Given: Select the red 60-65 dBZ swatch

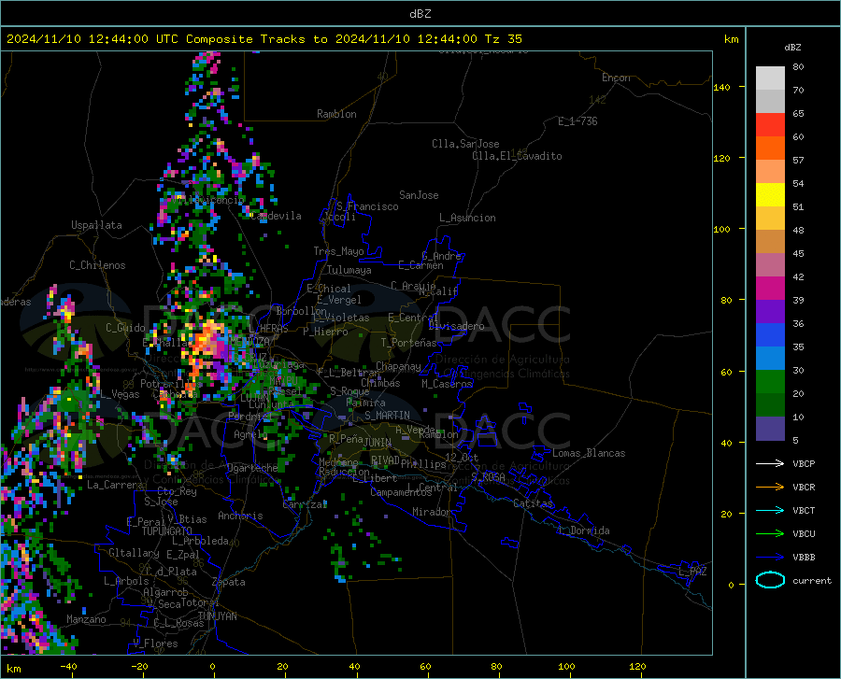Looking at the screenshot, I should [x=770, y=125].
